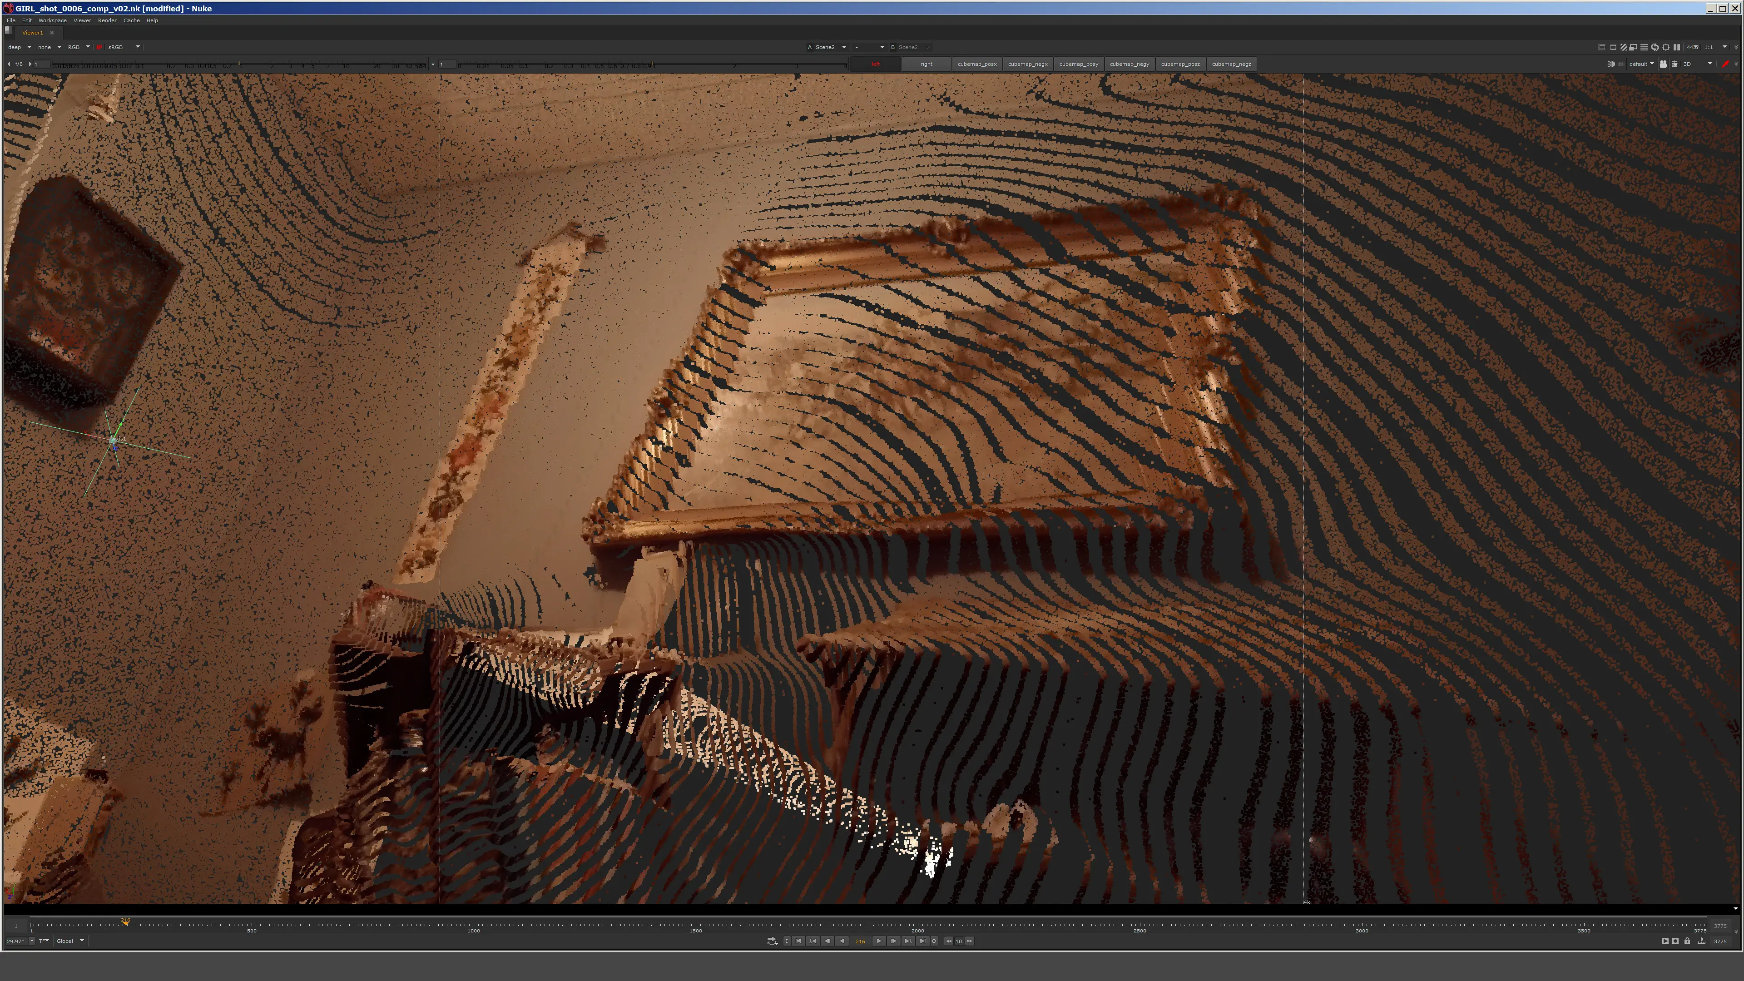Select the cubemap_negz view

coord(1232,64)
